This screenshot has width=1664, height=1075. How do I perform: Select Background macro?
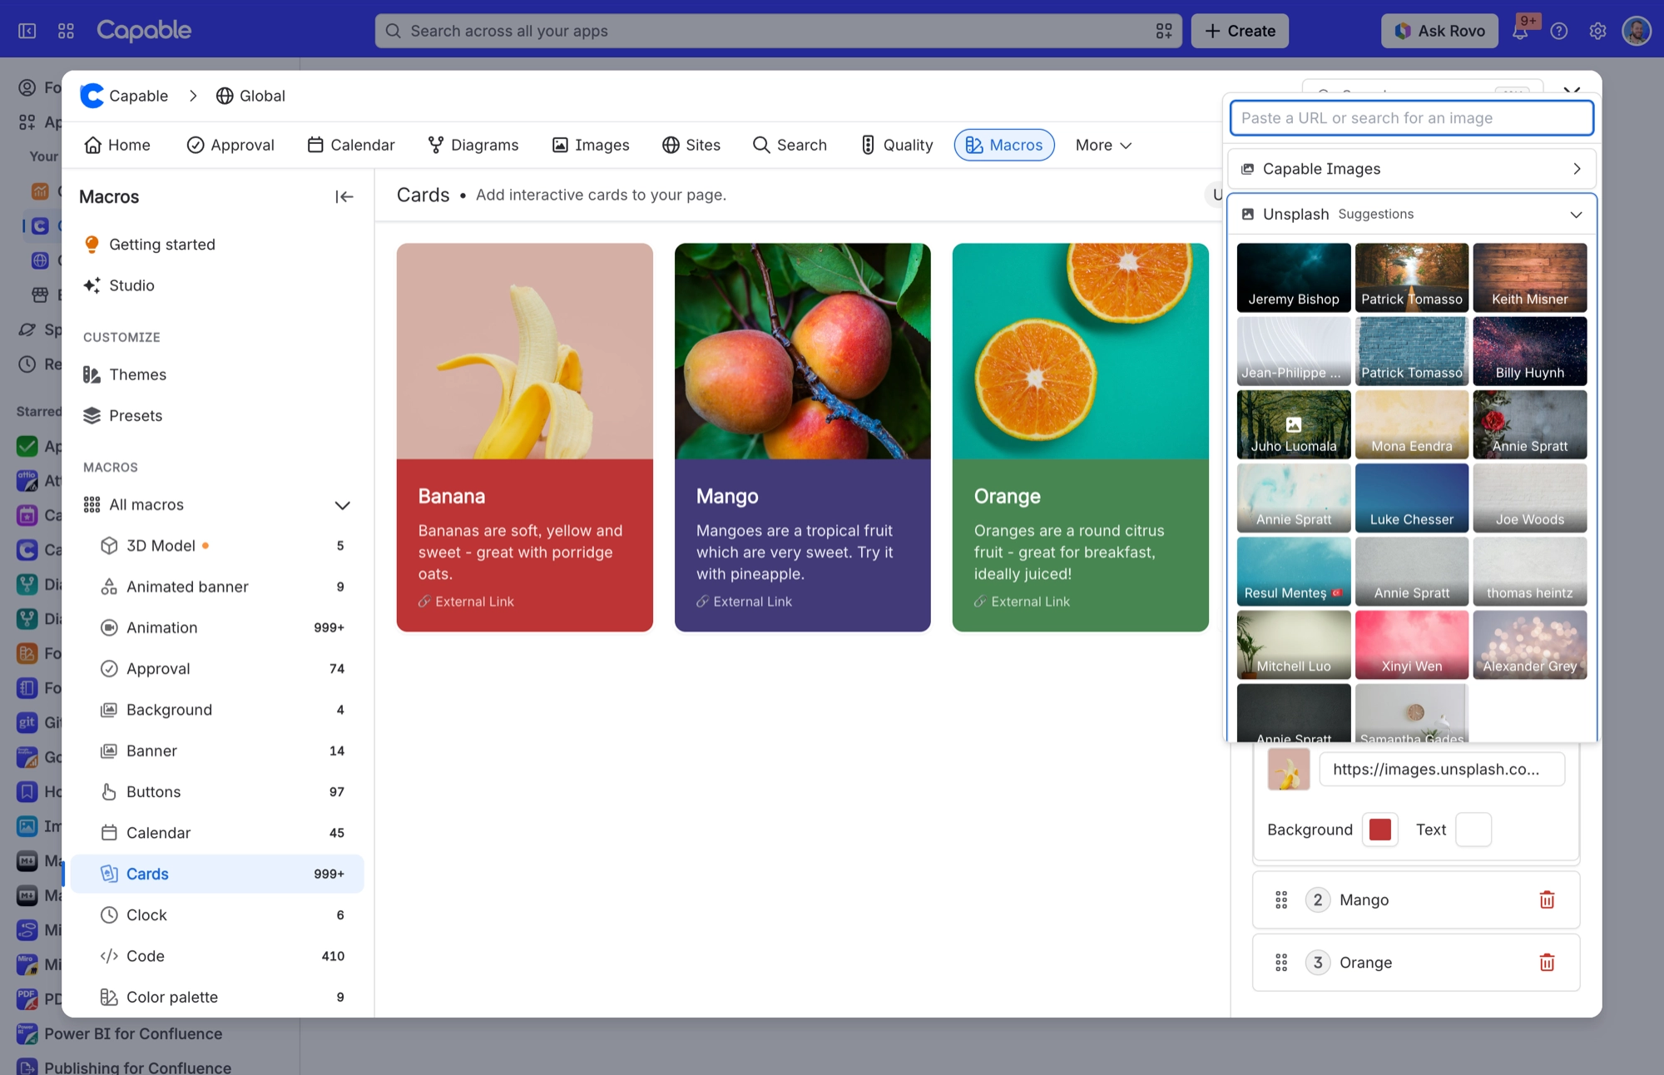(x=217, y=710)
